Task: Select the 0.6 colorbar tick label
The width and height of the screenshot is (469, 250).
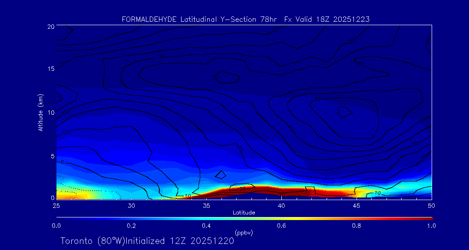Action: [281, 226]
